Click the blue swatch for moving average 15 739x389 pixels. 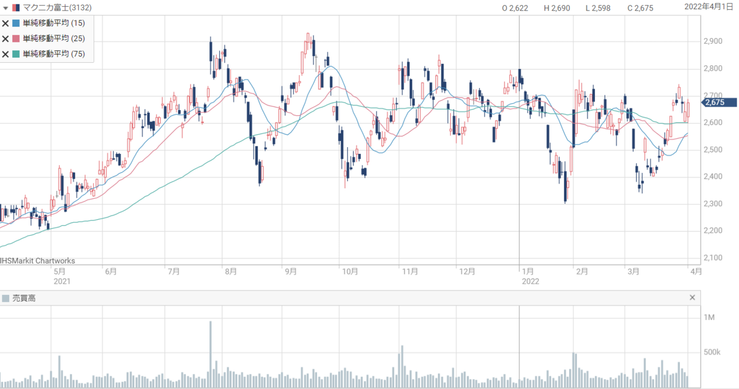[16, 23]
